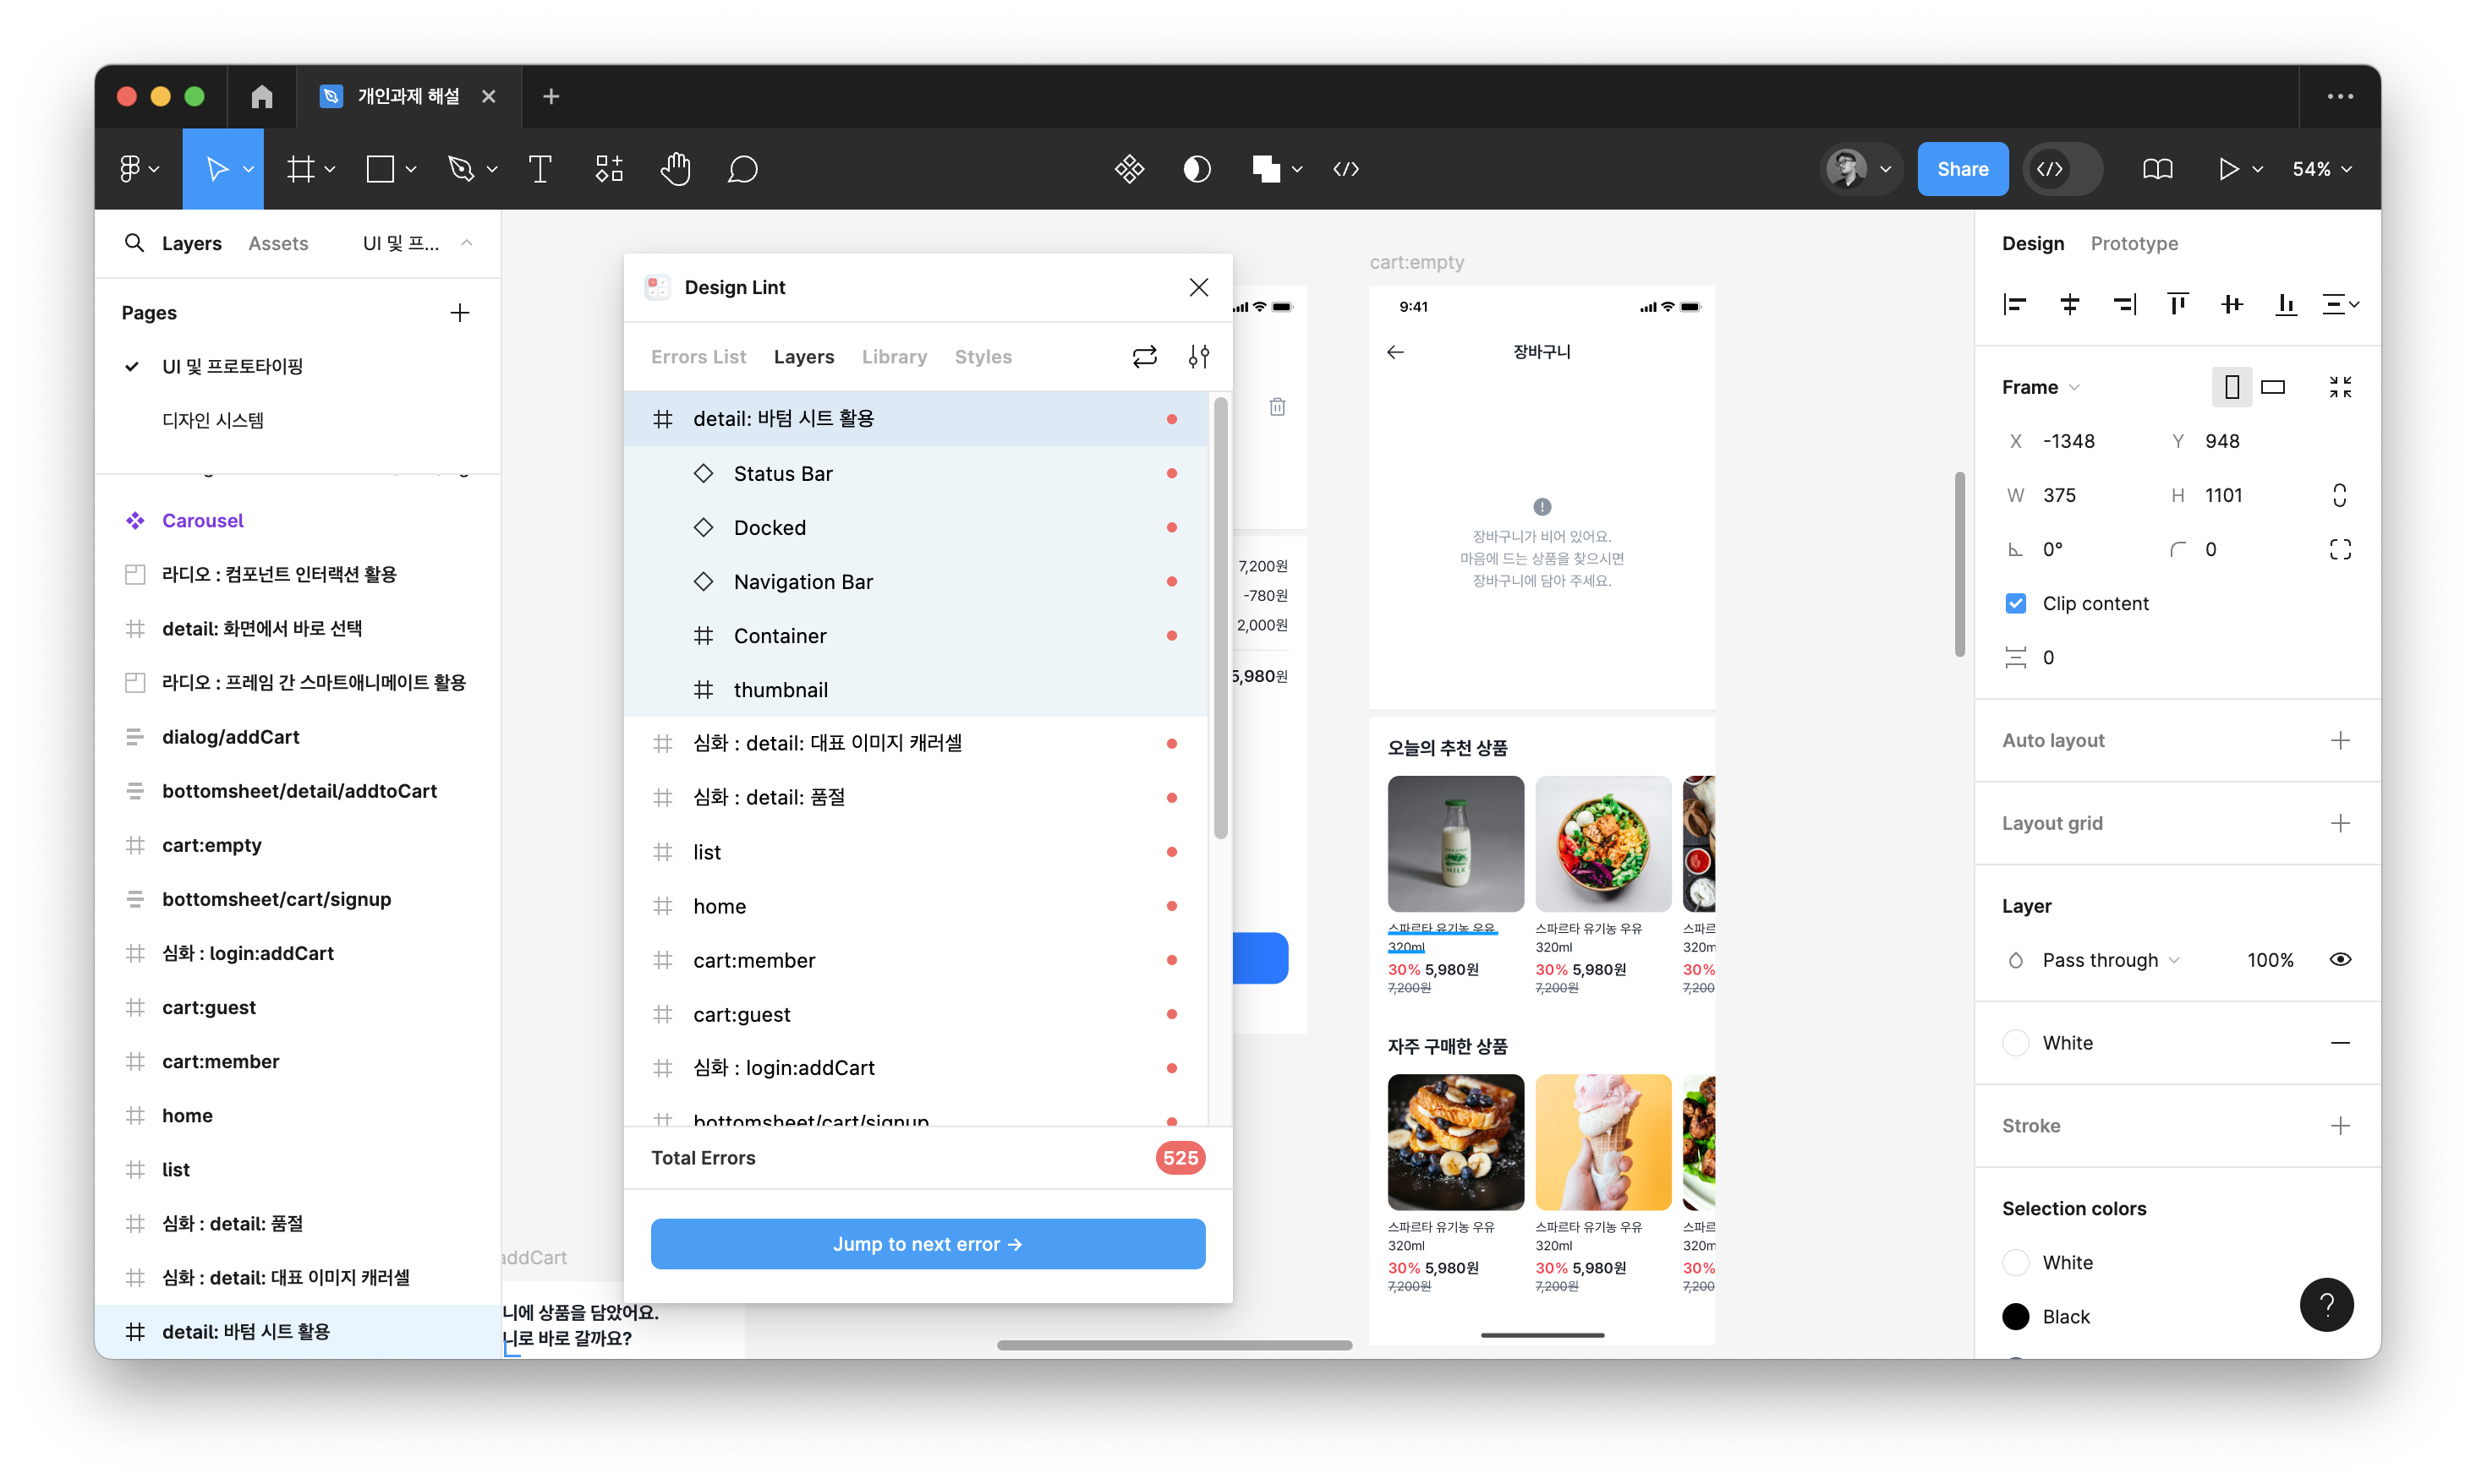Align horizontal centers icon
The height and width of the screenshot is (1484, 2476).
[x=2070, y=304]
